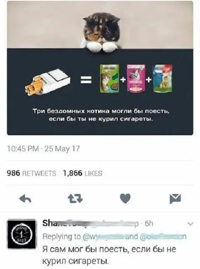Open the replier's name starting with Sha

pos(90,223)
